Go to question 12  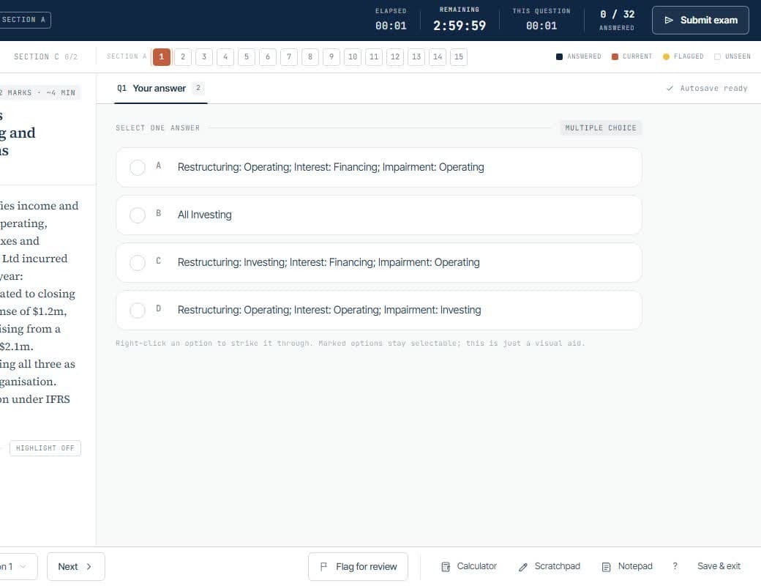click(x=395, y=57)
